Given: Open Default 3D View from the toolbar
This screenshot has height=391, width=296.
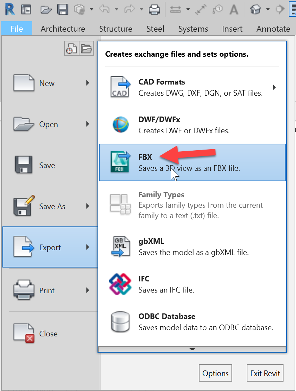Looking at the screenshot, I should tap(256, 9).
